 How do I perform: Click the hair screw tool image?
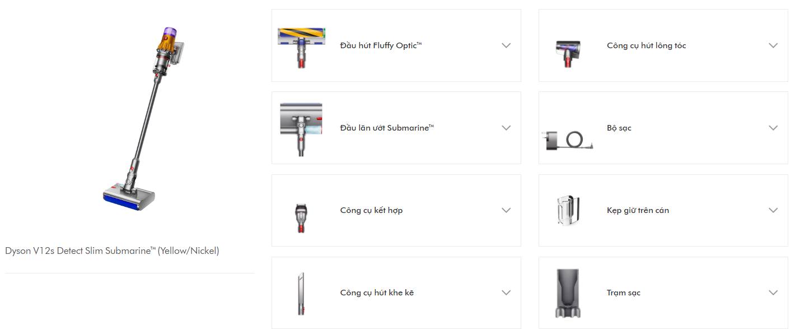click(568, 52)
